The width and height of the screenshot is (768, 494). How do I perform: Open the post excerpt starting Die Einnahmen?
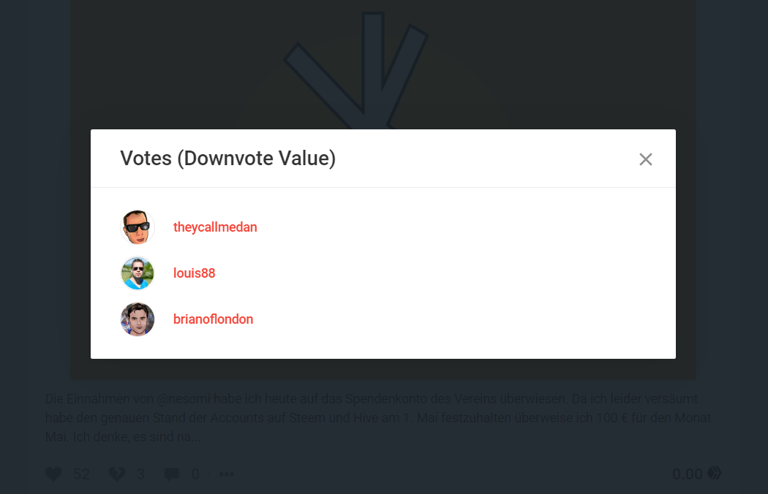point(377,417)
